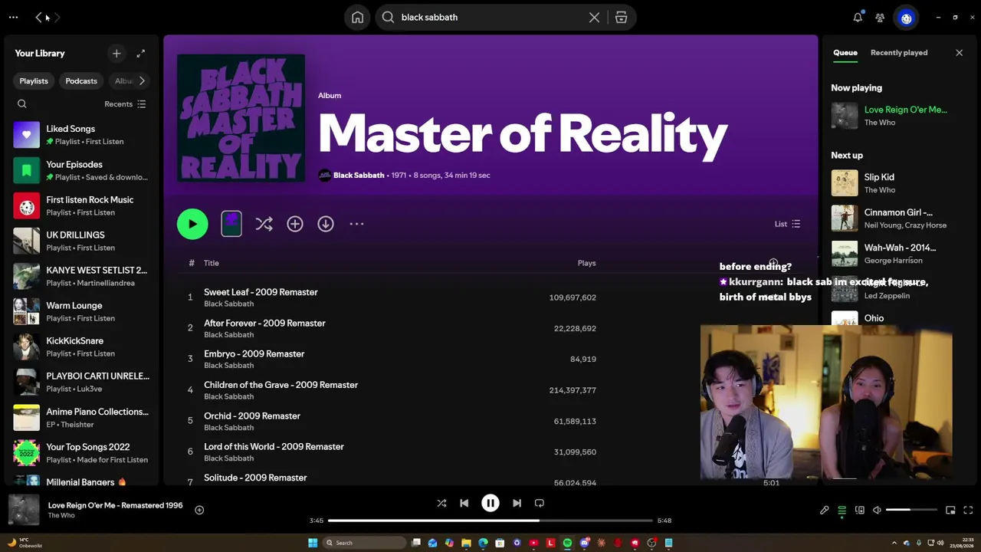Search in Your Library with the magnifier
The height and width of the screenshot is (552, 981).
(x=21, y=103)
